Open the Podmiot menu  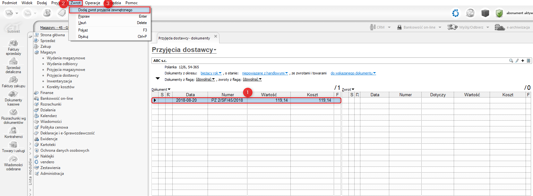coord(10,3)
